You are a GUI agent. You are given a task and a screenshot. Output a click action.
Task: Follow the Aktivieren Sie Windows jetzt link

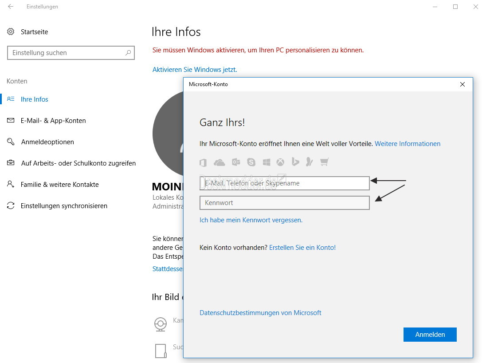click(195, 70)
